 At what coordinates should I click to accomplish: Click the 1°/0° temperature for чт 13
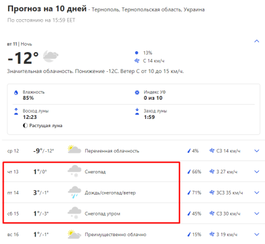(x=40, y=172)
